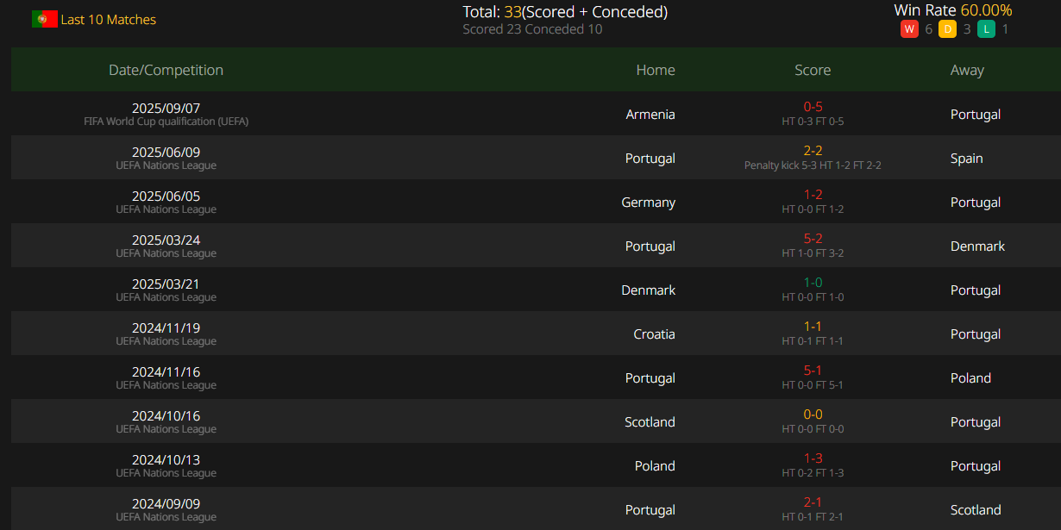Image resolution: width=1061 pixels, height=530 pixels.
Task: Click the green L losses badge
Action: tap(986, 29)
